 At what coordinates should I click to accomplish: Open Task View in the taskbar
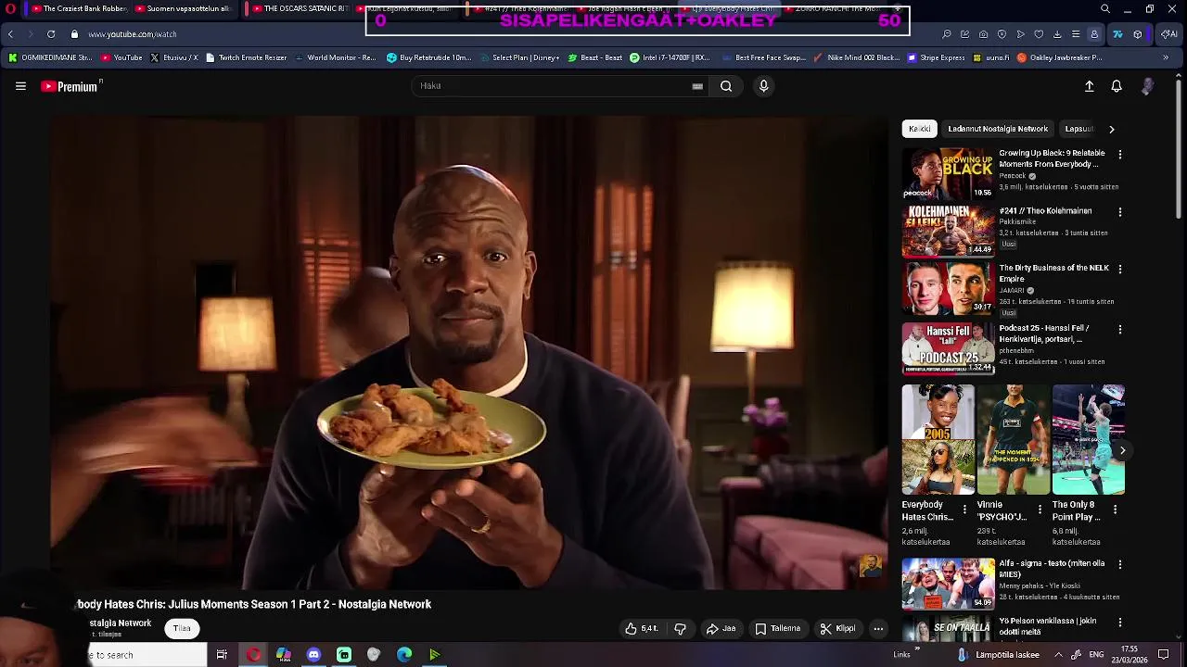222,655
